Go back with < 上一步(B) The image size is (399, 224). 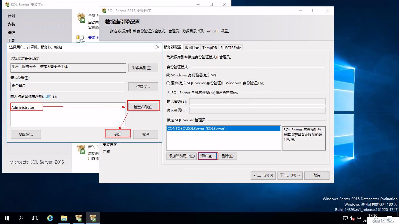tap(263, 175)
